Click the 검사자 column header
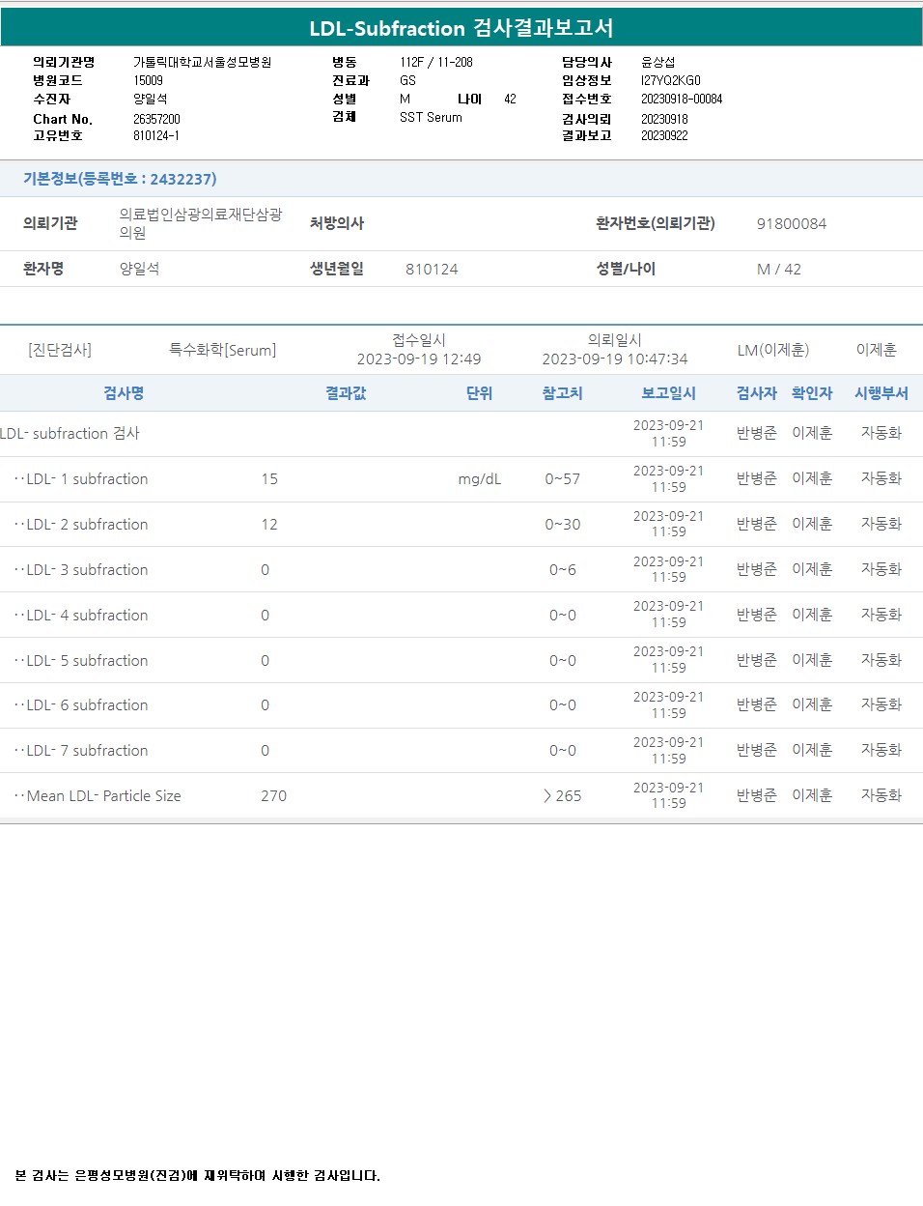 756,393
